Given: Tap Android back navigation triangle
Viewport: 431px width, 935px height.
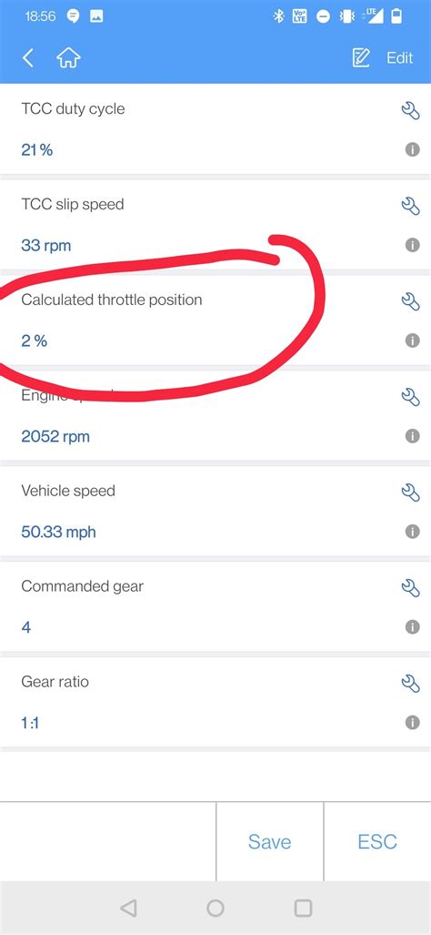Looking at the screenshot, I should 128,909.
